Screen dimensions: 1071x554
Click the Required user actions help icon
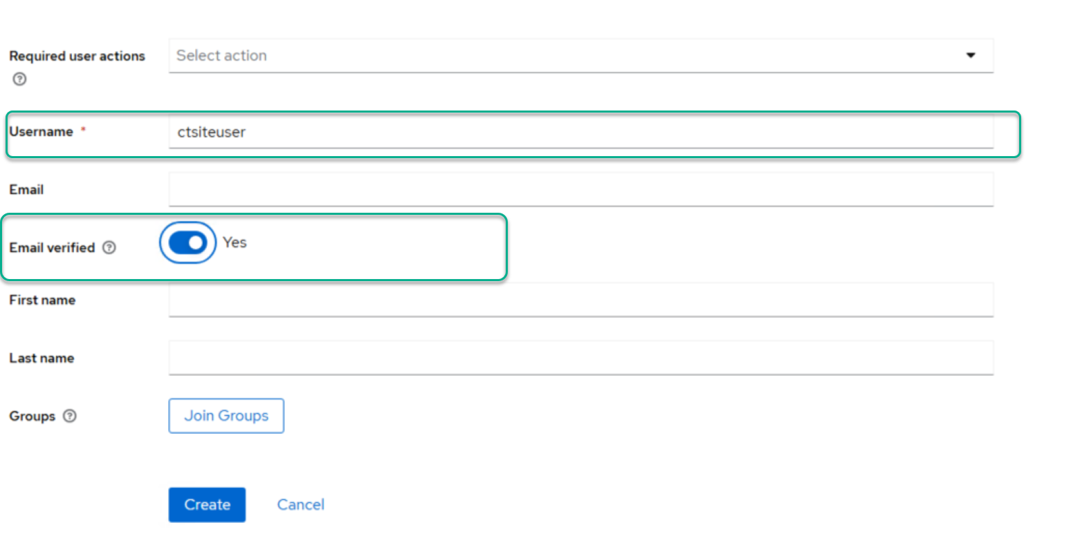coord(19,79)
